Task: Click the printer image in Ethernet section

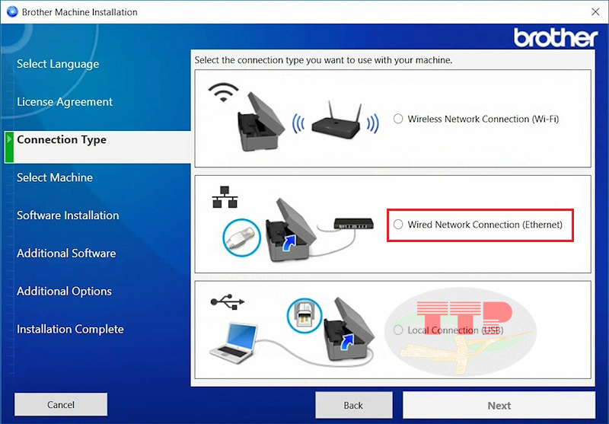Action: tap(291, 229)
